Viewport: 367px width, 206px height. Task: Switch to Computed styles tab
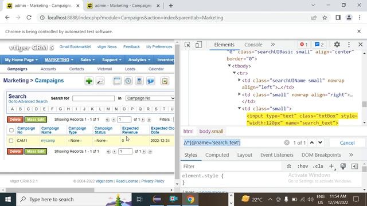tap(217, 155)
